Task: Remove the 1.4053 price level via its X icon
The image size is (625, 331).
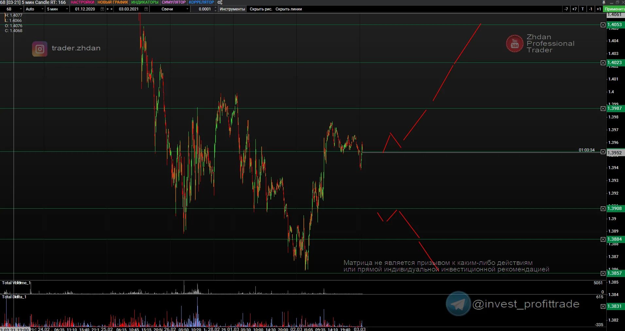Action: [603, 25]
